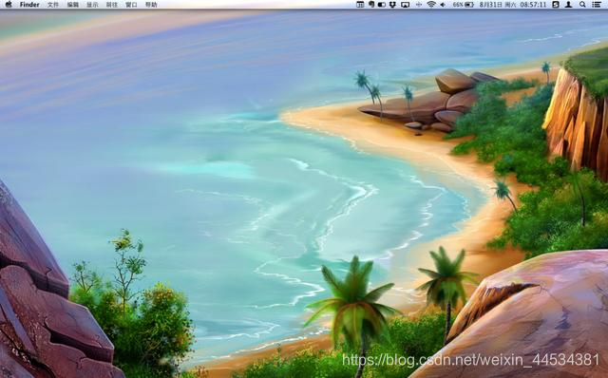Open the Sogou input method icon
Screen dimensions: 608x378
(x=556, y=4)
